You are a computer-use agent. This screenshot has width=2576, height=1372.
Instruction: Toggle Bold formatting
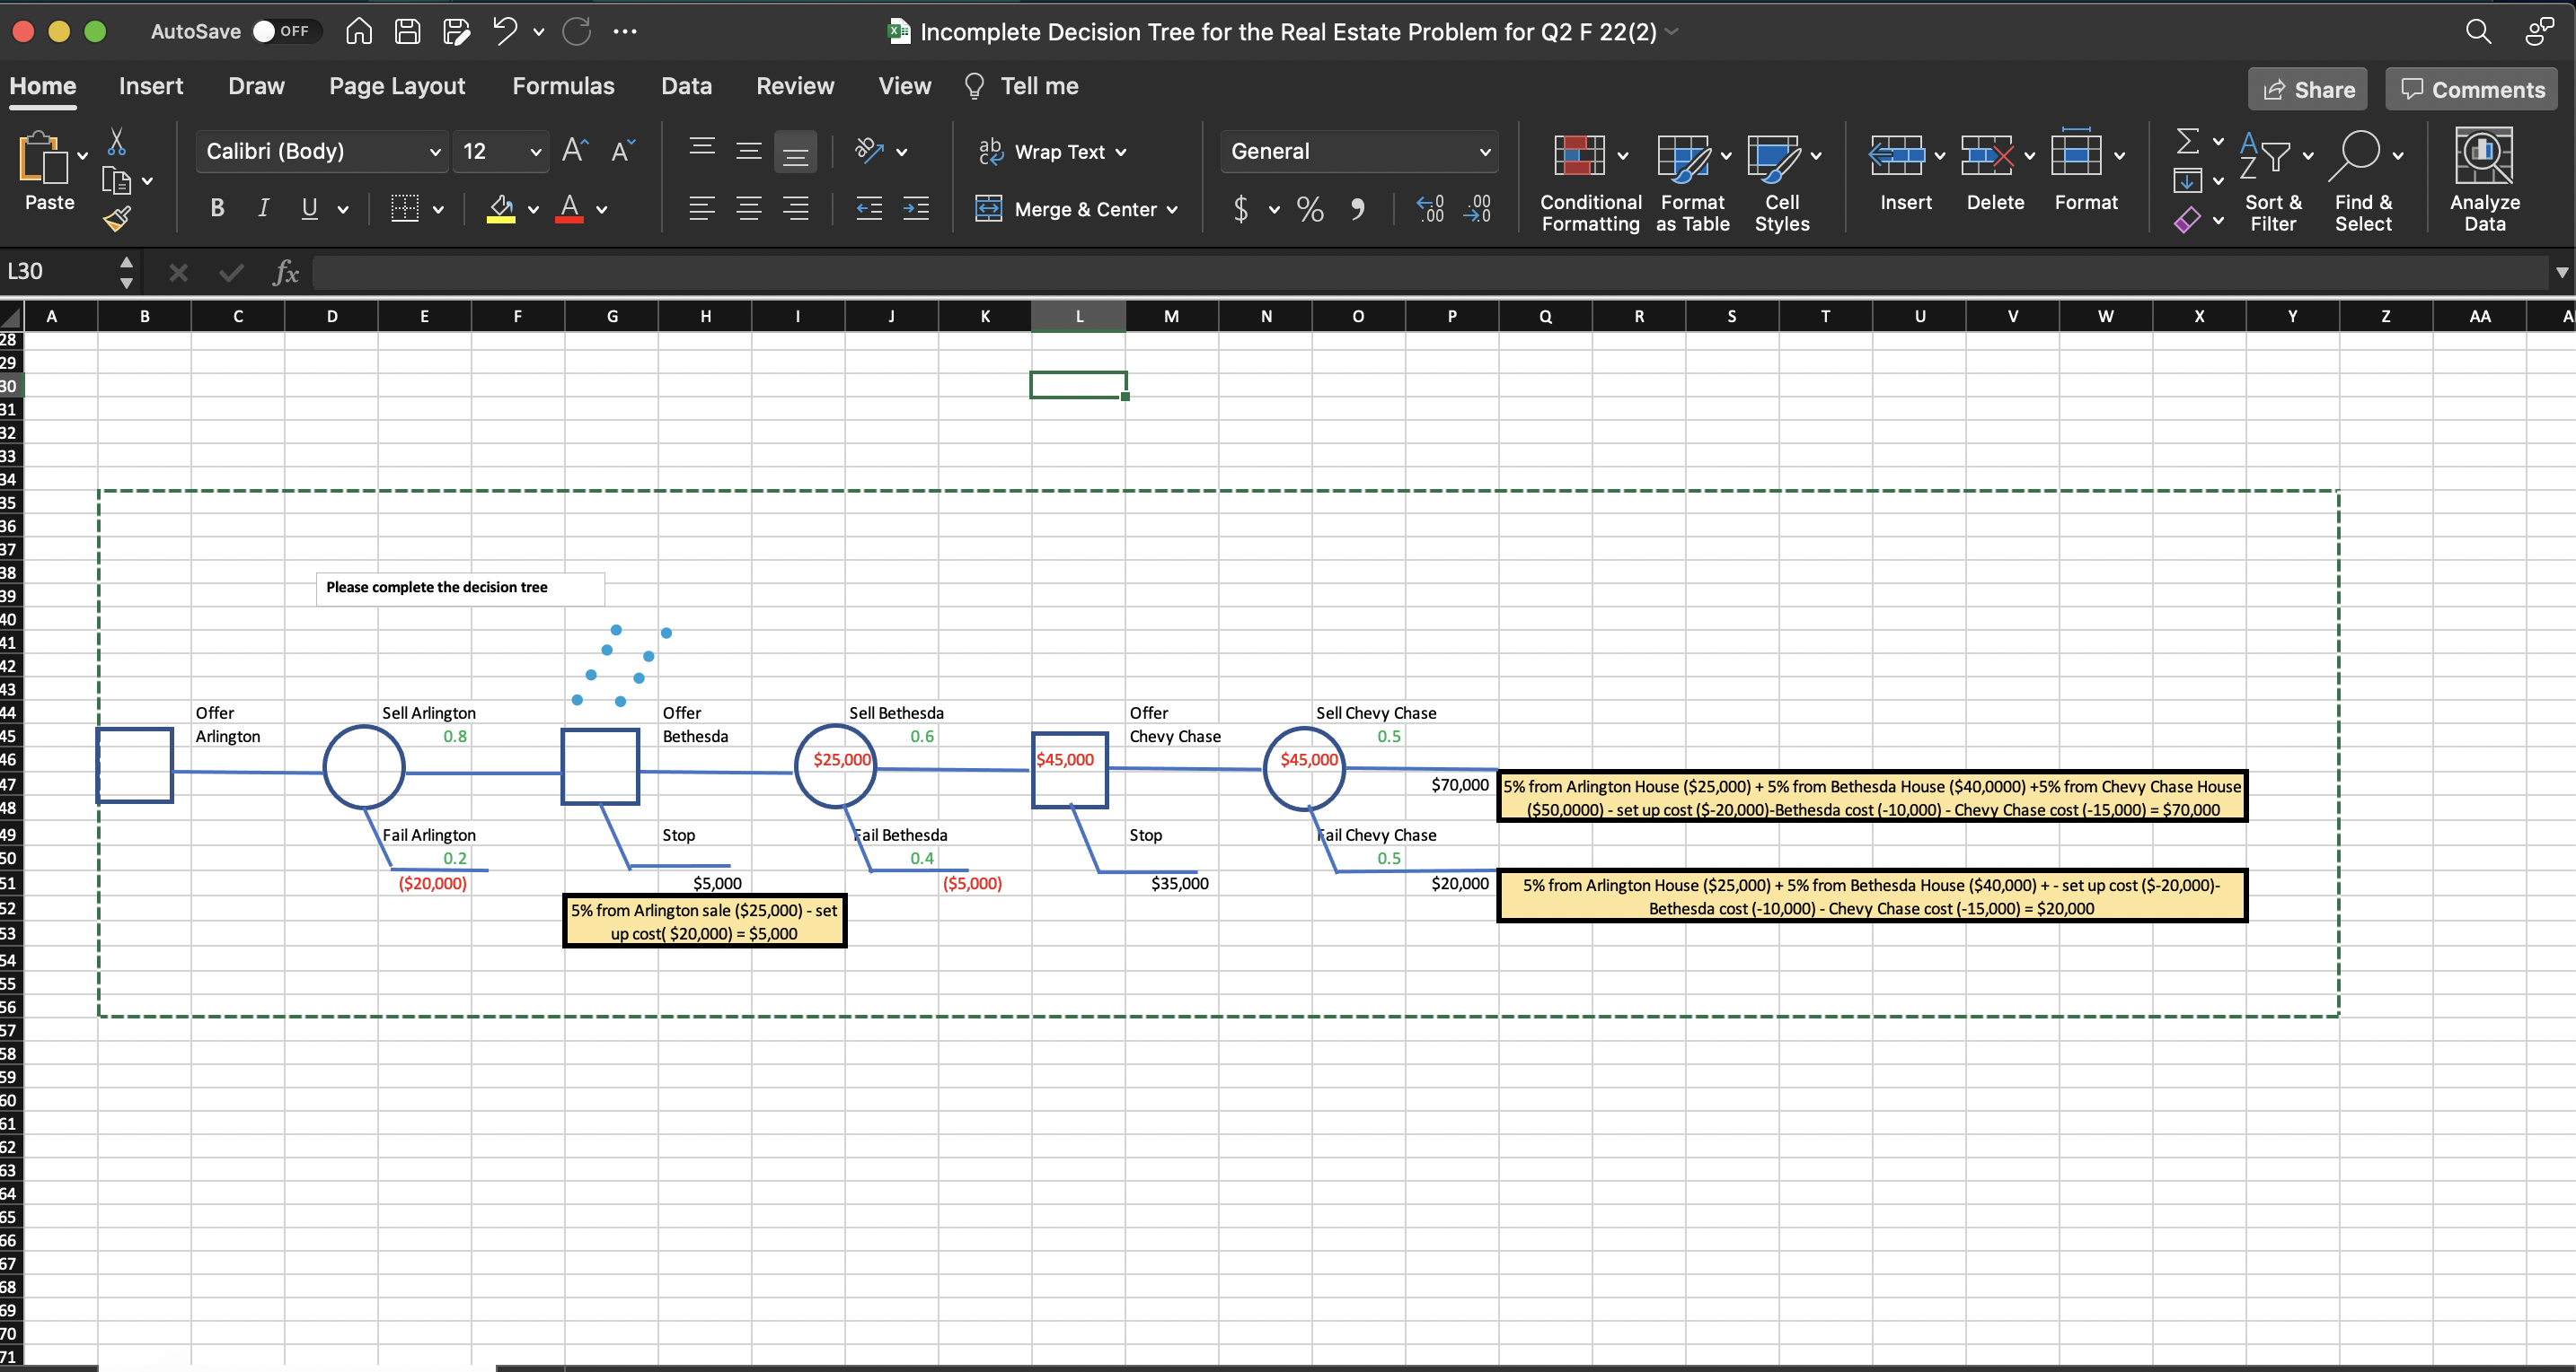[x=217, y=209]
